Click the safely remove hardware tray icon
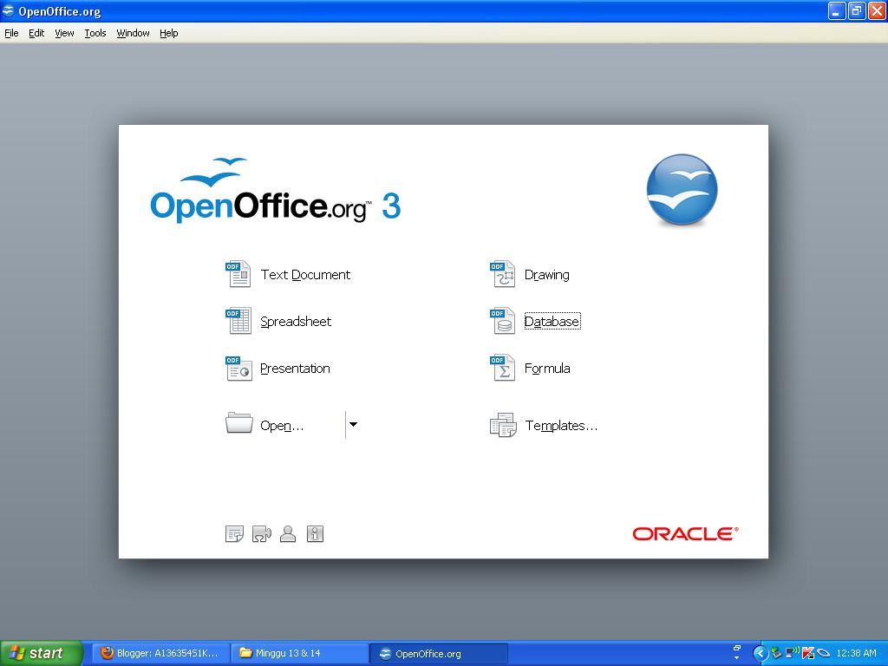Image resolution: width=888 pixels, height=666 pixels. click(x=776, y=653)
